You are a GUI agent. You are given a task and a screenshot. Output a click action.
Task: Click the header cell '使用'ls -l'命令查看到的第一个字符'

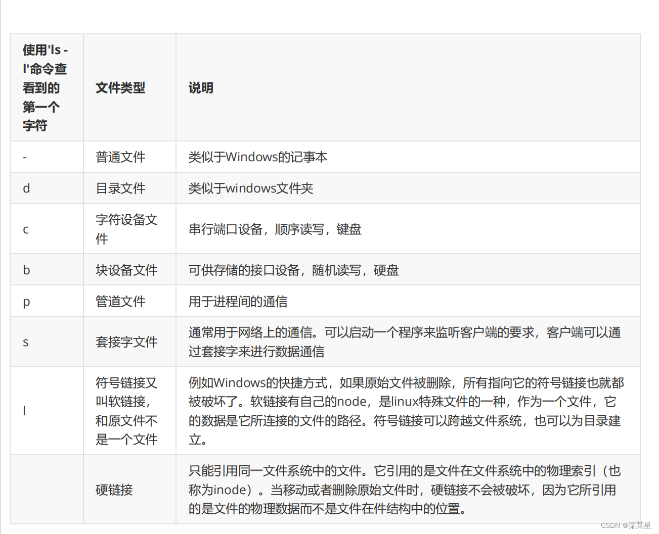[47, 87]
